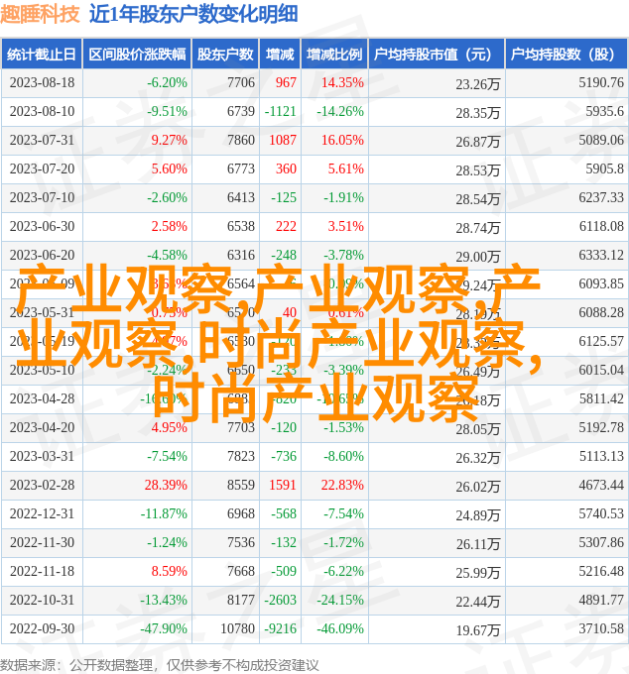Select the 户均持股数（股） column header
Image resolution: width=629 pixels, height=674 pixels.
tap(566, 55)
